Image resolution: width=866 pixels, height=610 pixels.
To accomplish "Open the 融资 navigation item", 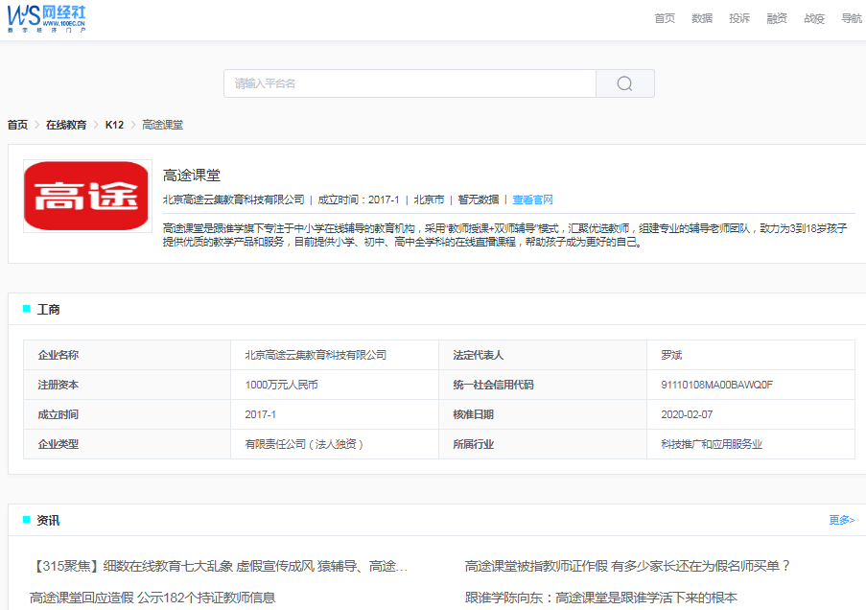I will pyautogui.click(x=777, y=18).
